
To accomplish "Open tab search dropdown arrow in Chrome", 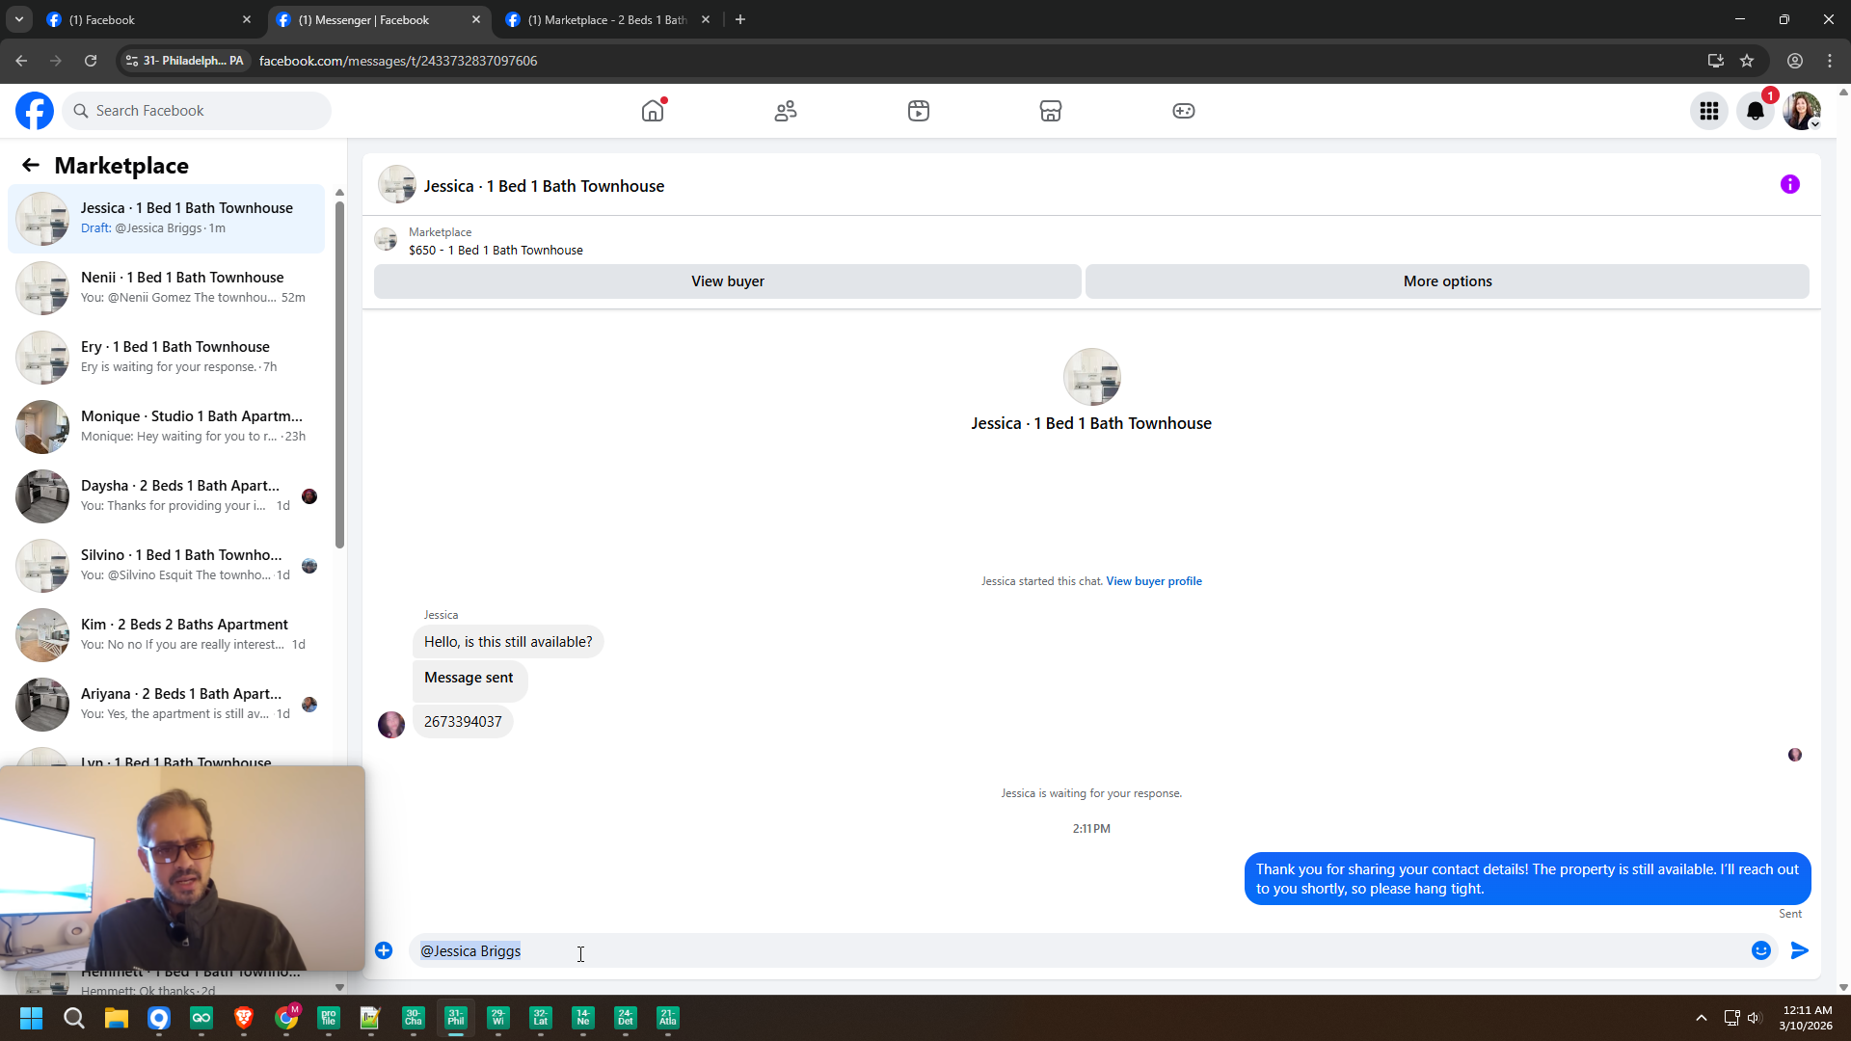I will coord(18,19).
